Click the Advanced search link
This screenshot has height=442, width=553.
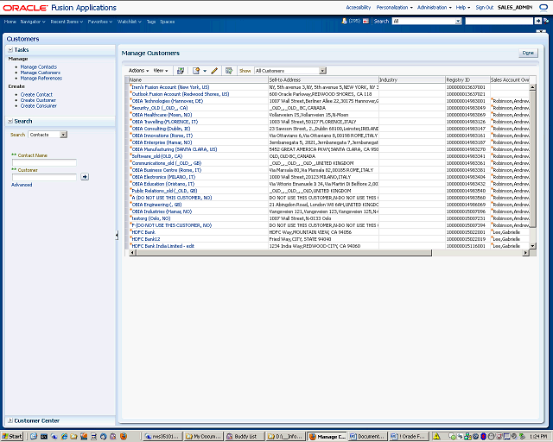pos(22,185)
